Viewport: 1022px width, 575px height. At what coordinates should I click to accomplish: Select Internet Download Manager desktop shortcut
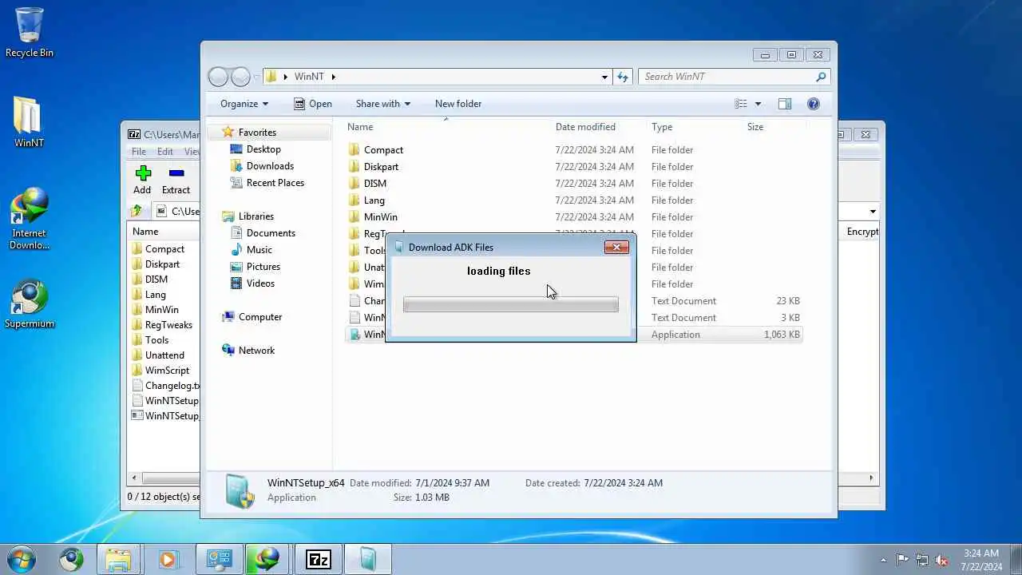point(30,219)
